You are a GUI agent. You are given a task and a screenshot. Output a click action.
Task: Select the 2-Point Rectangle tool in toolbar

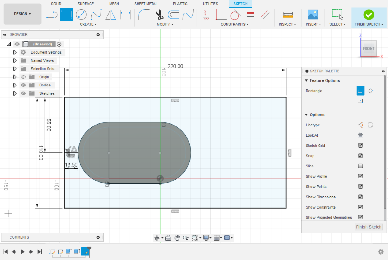pyautogui.click(x=66, y=15)
